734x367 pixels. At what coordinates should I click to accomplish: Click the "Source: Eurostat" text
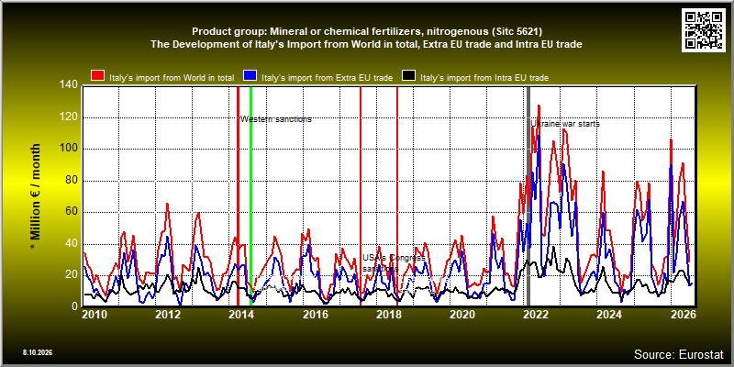(679, 353)
